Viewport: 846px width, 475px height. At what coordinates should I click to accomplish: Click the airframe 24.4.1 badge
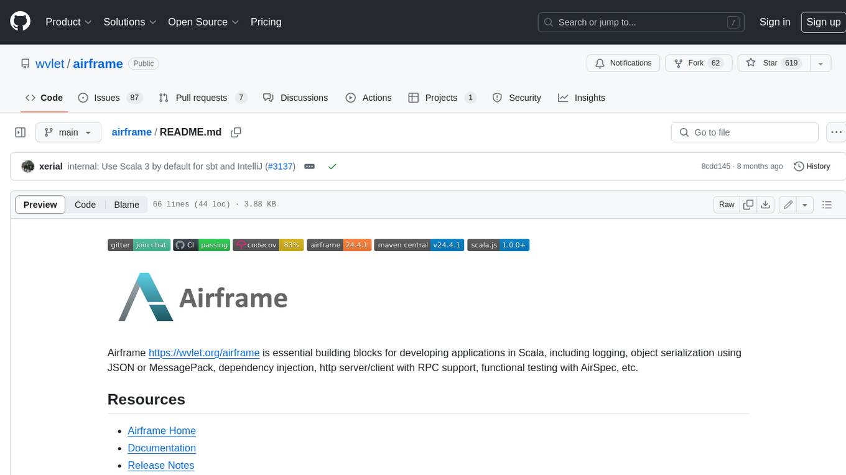[x=339, y=245]
